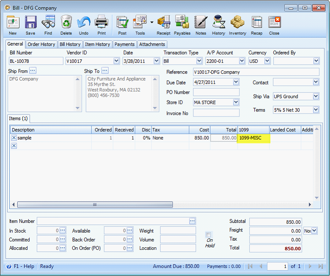Go to the last record

click(320, 266)
